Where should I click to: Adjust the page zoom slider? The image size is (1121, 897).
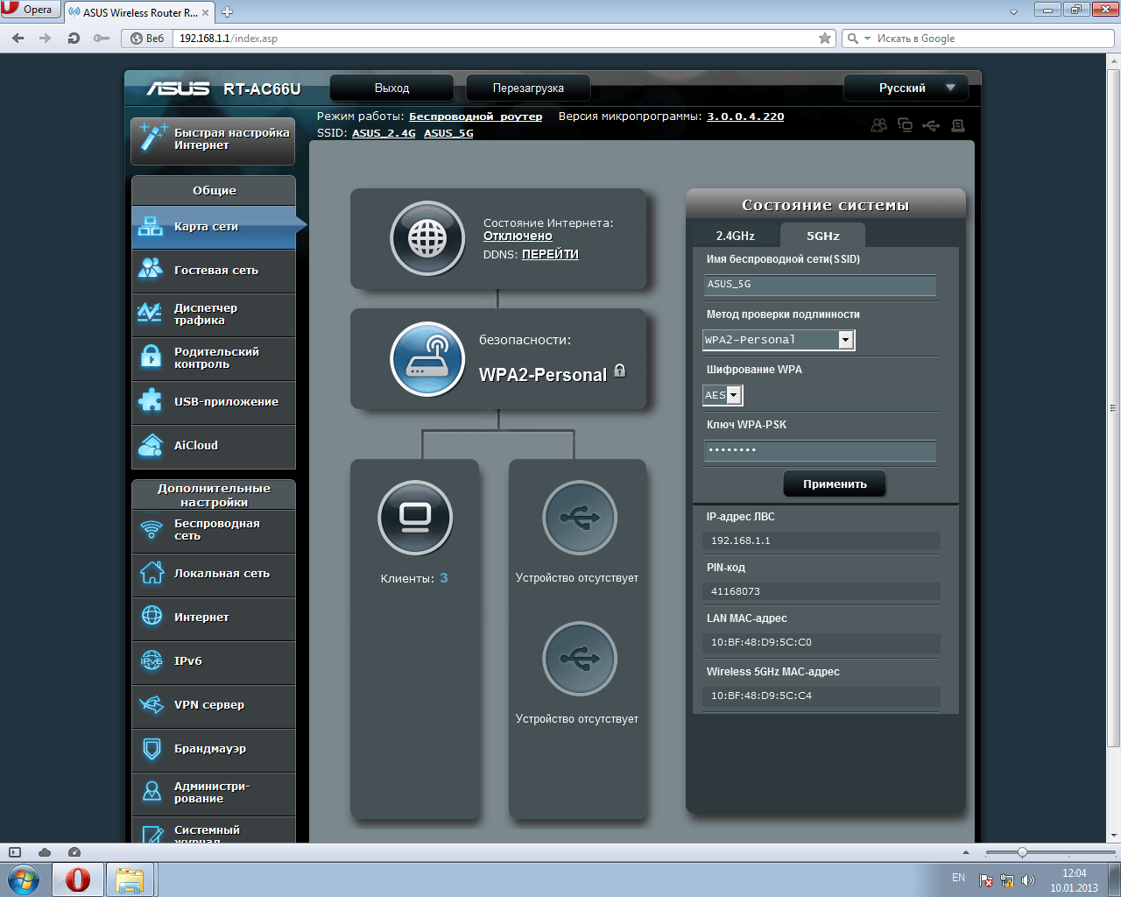1021,852
